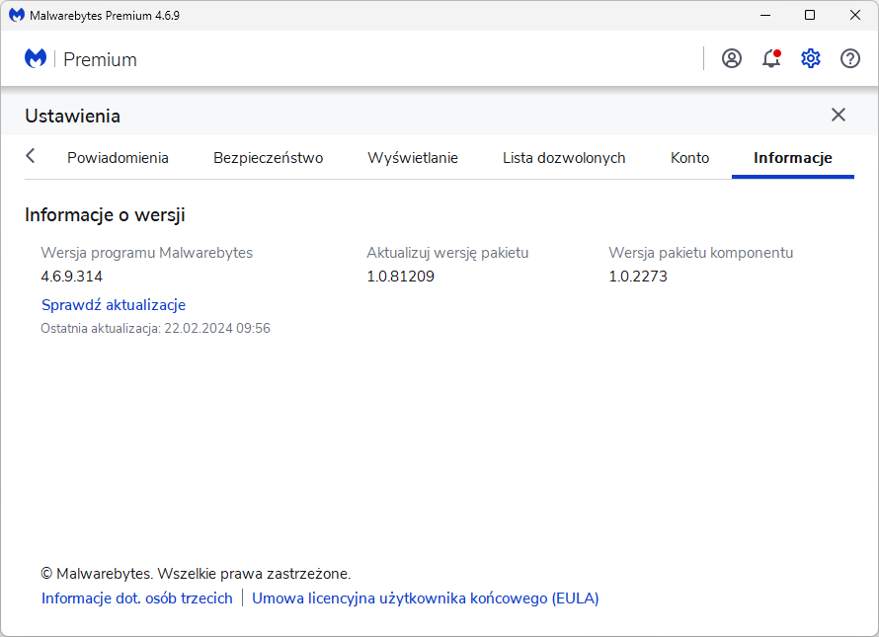Switch to the Powiadomienia tab
879x637 pixels.
118,158
